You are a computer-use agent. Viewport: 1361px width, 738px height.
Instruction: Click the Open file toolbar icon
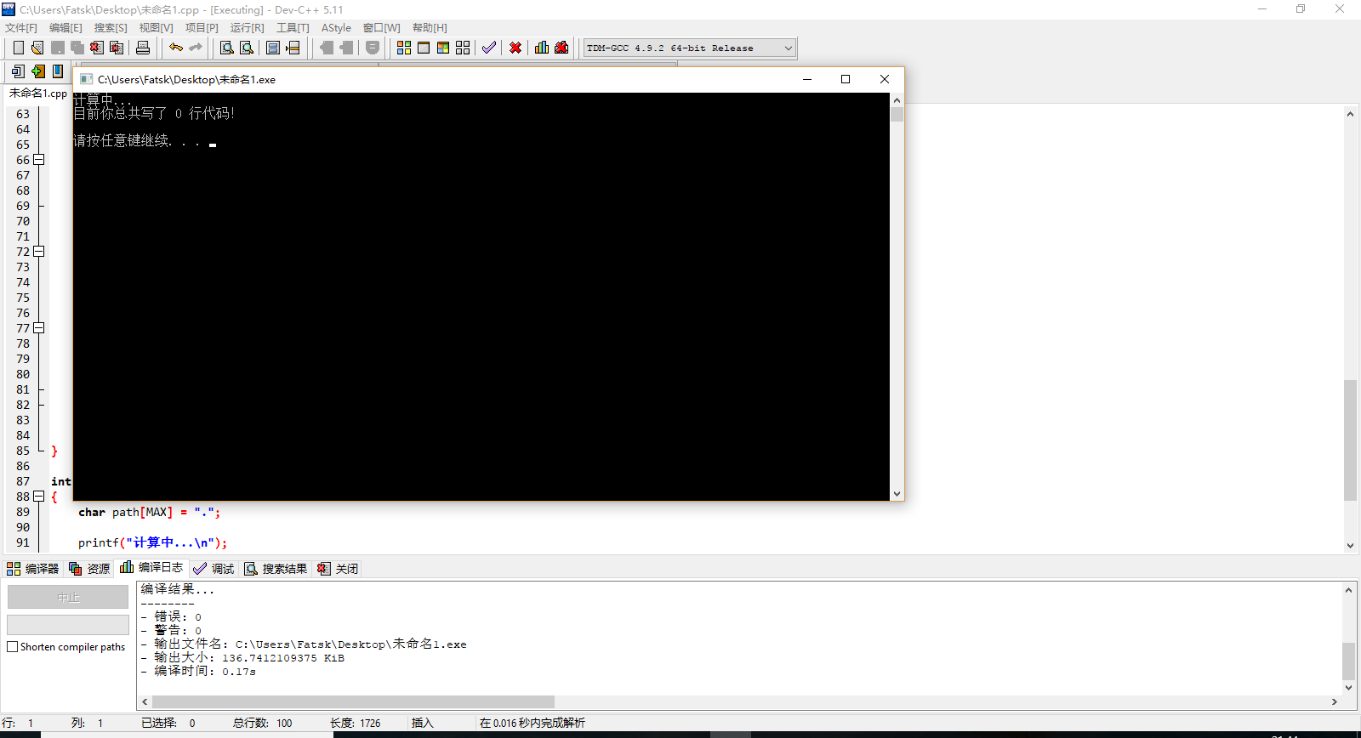click(37, 48)
